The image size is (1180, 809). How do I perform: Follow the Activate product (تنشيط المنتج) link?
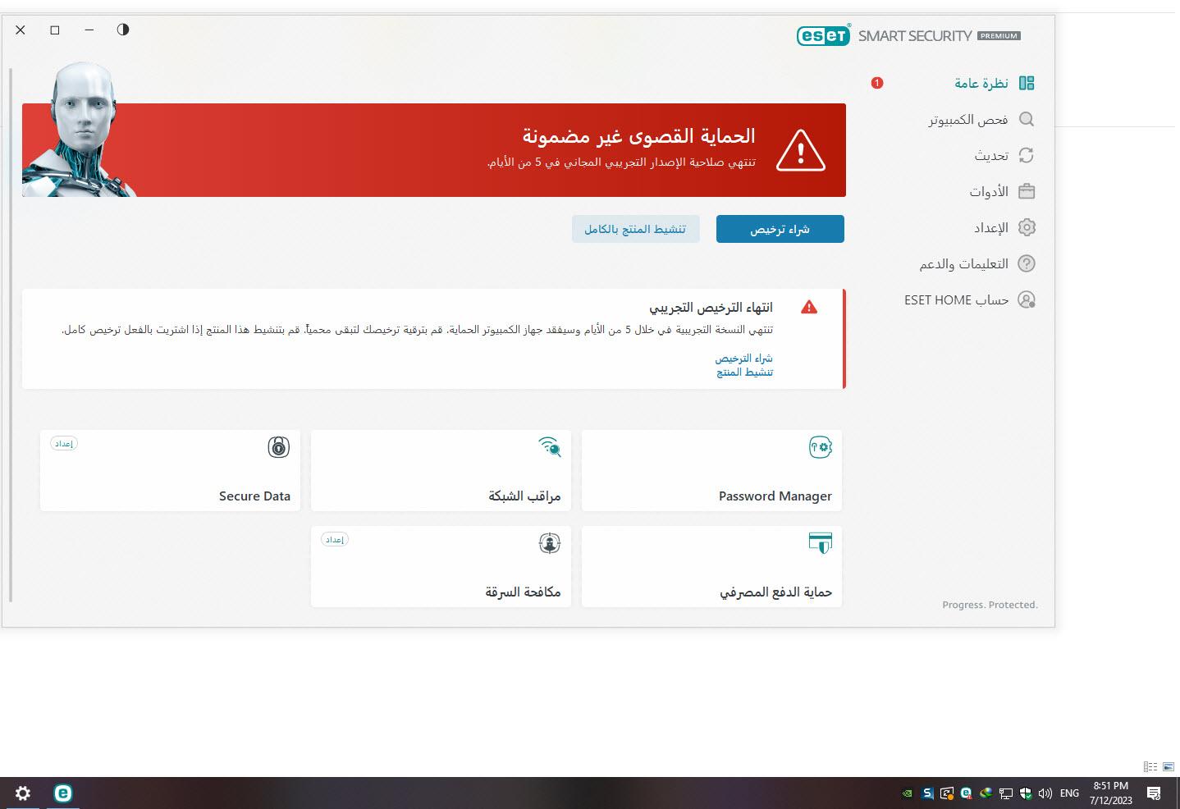click(x=744, y=373)
